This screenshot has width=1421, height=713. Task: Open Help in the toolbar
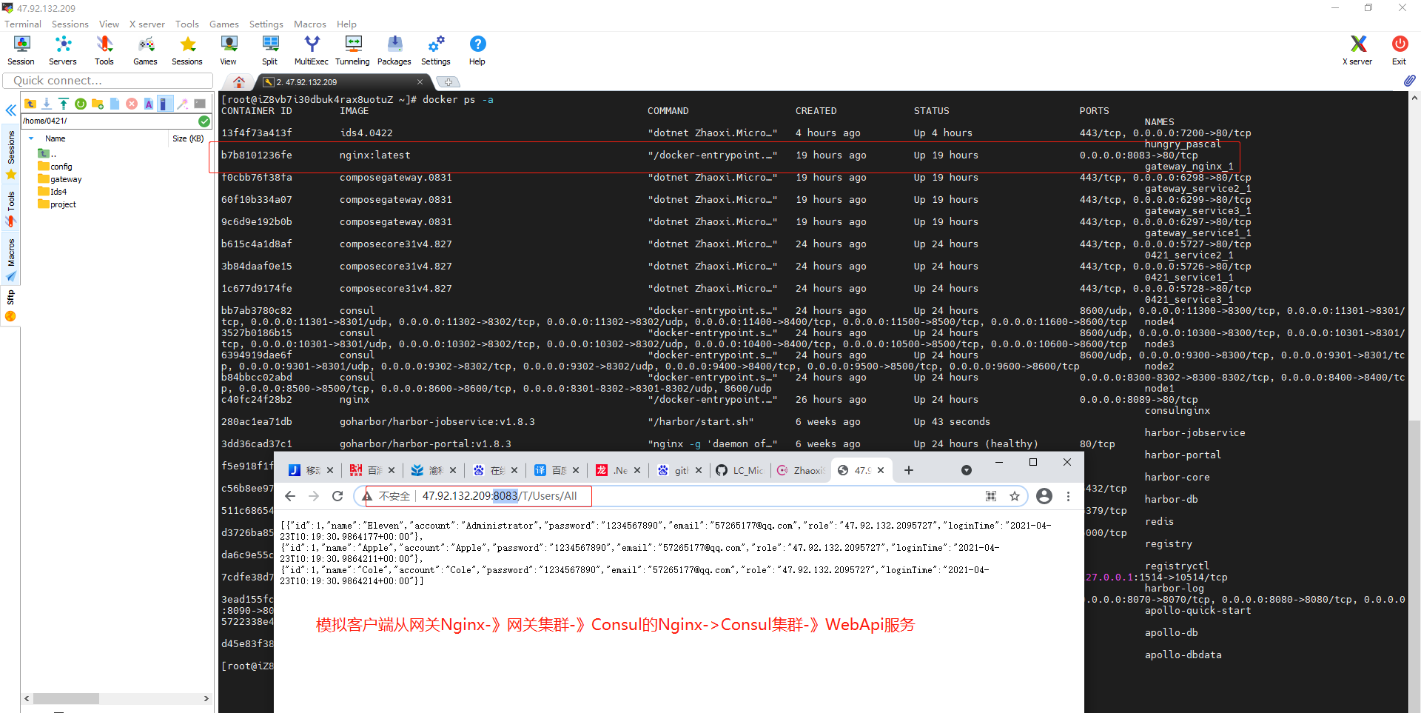[477, 50]
